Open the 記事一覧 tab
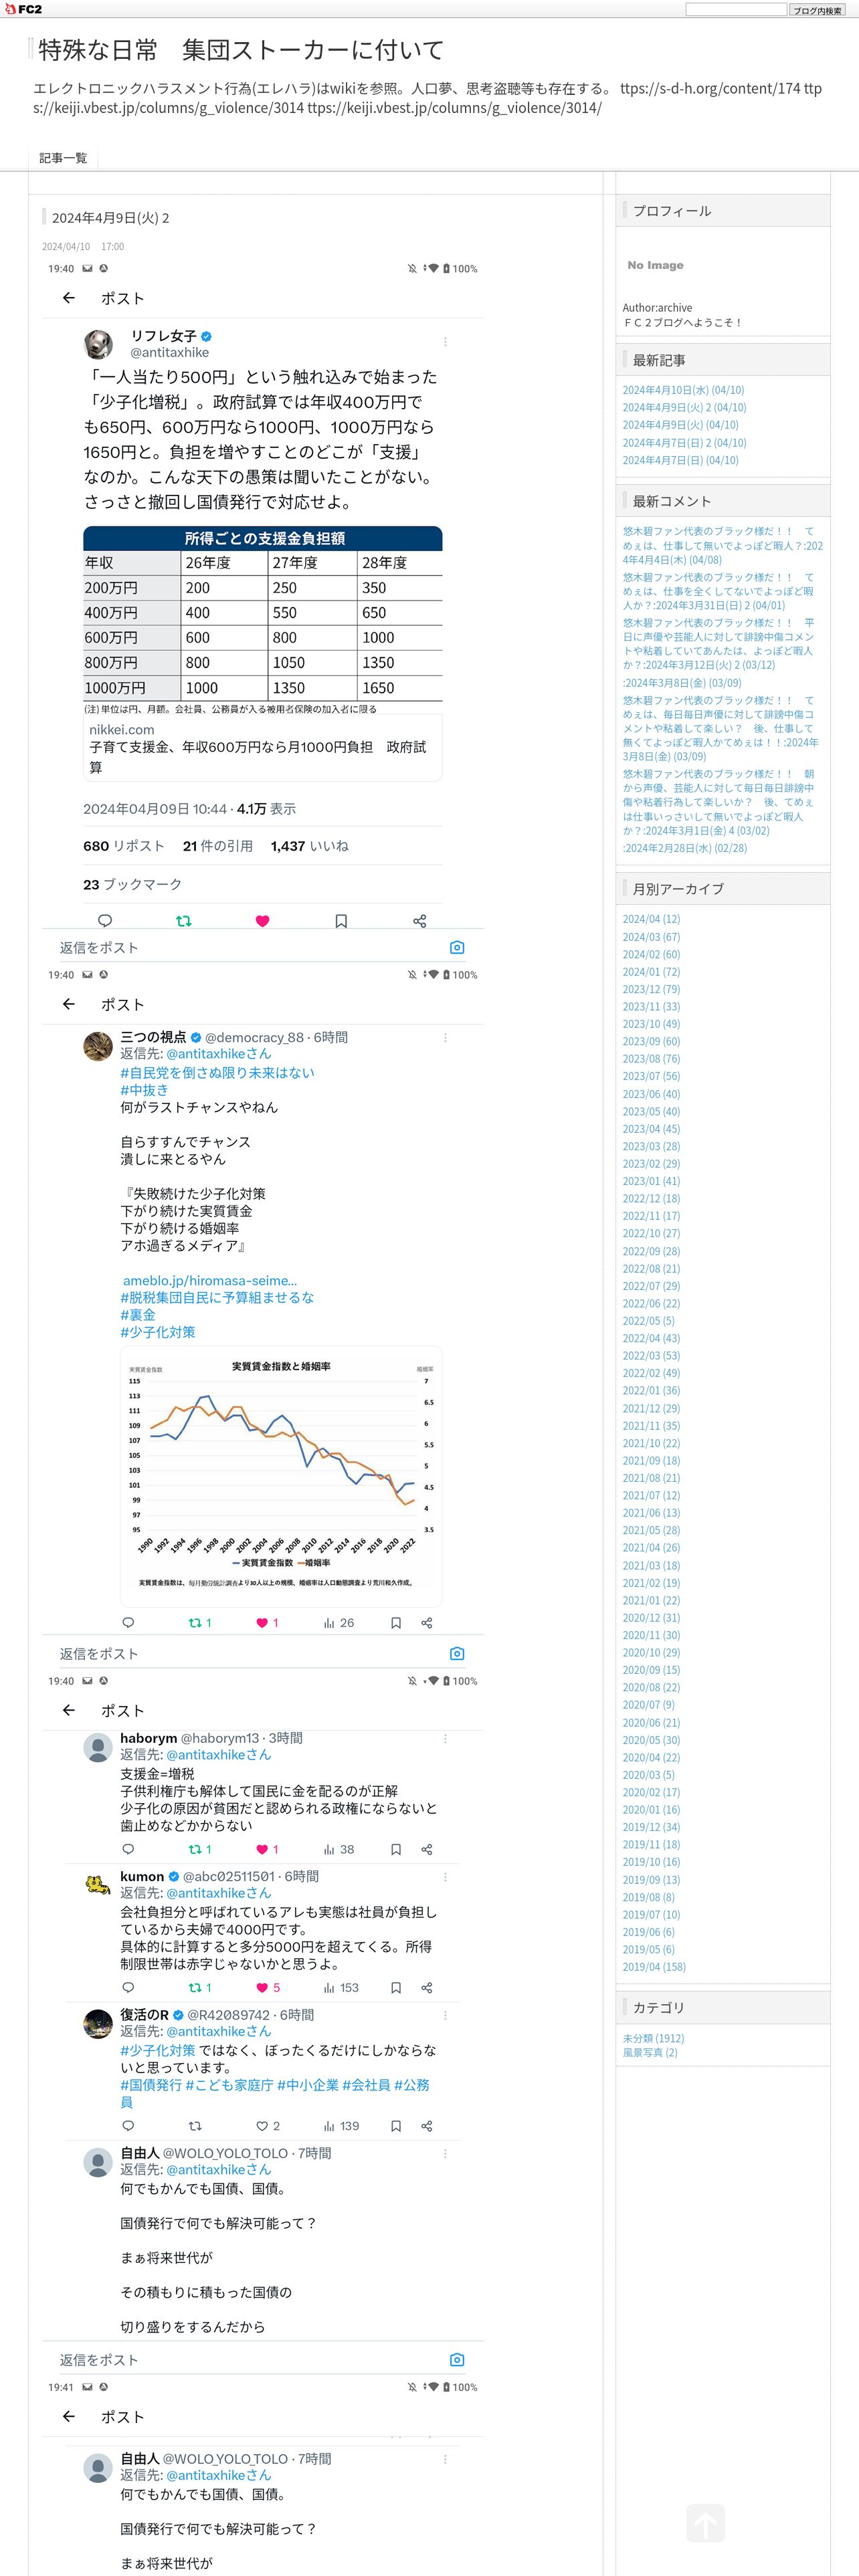Screen dimensions: 859x2576 [63, 158]
